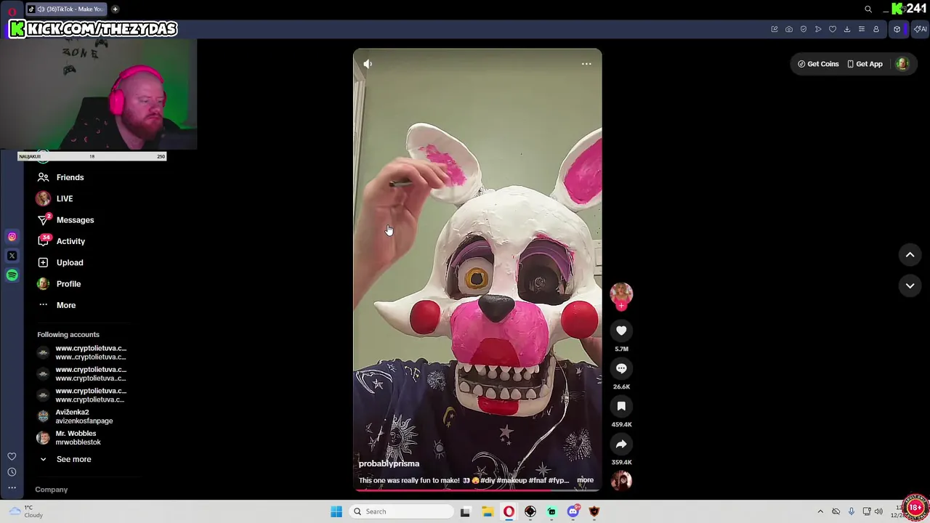The height and width of the screenshot is (523, 930).
Task: Show hidden system tray icons
Action: point(820,511)
